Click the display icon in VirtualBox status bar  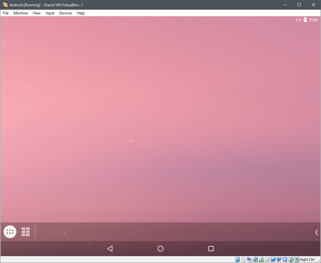coord(273,259)
